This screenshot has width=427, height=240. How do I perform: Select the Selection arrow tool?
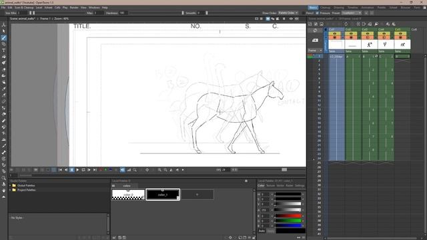click(3, 31)
